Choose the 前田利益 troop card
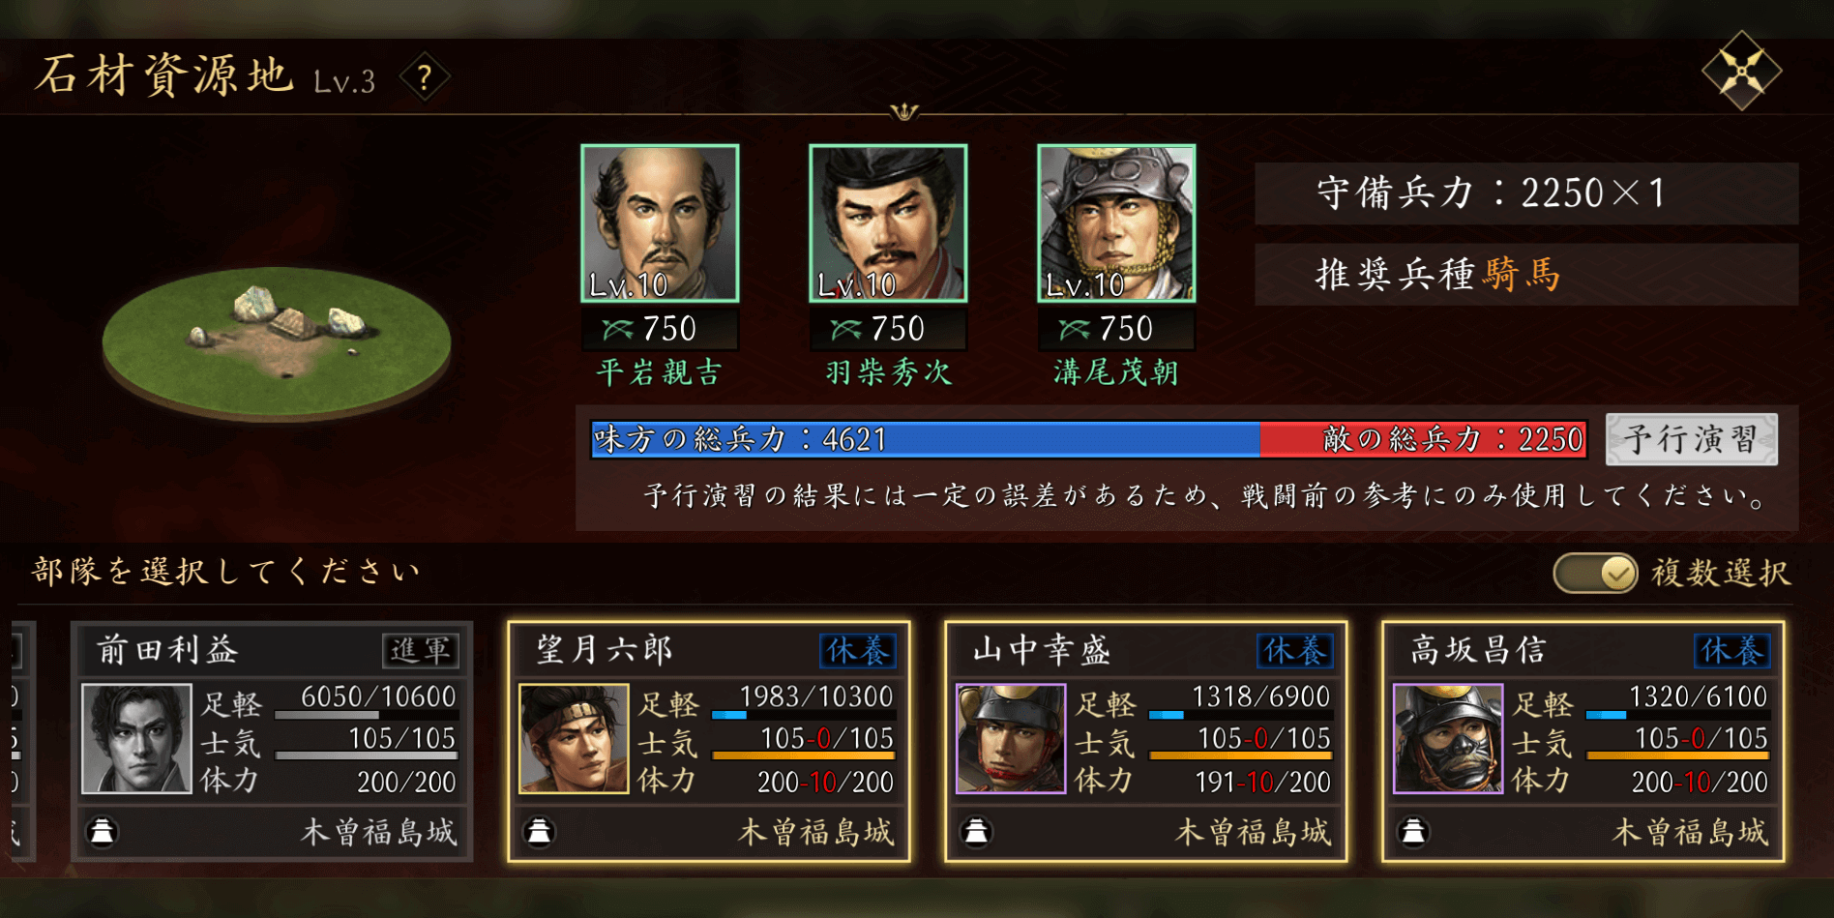This screenshot has width=1834, height=918. point(272,742)
